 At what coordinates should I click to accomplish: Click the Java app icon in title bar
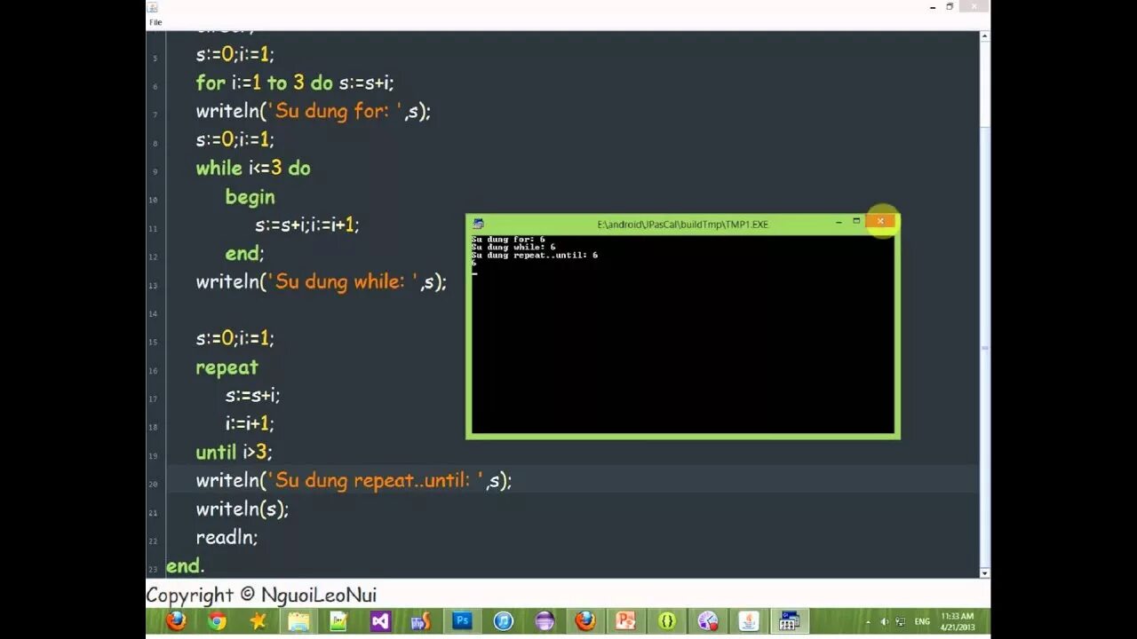153,7
